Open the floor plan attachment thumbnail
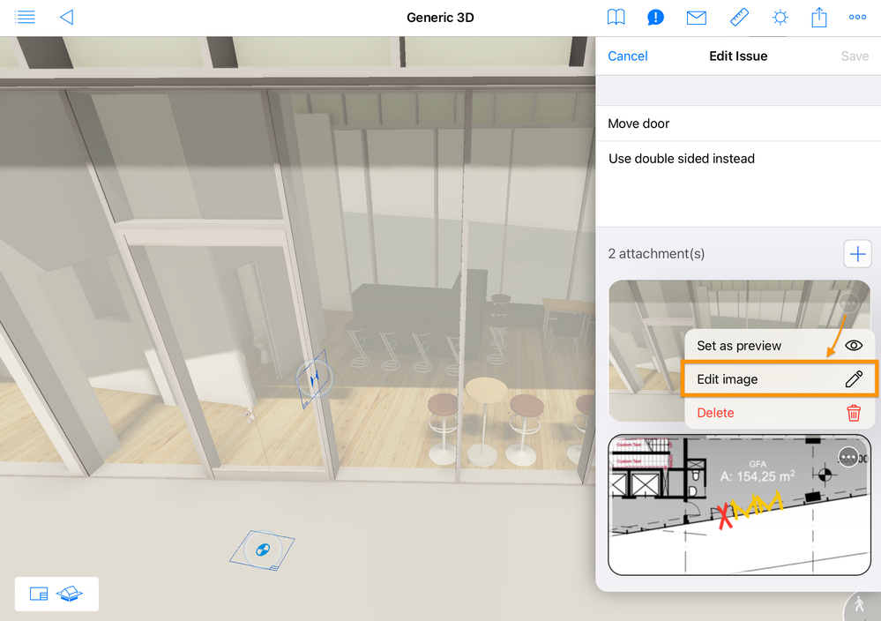Screen dimensions: 881x621 [739, 505]
